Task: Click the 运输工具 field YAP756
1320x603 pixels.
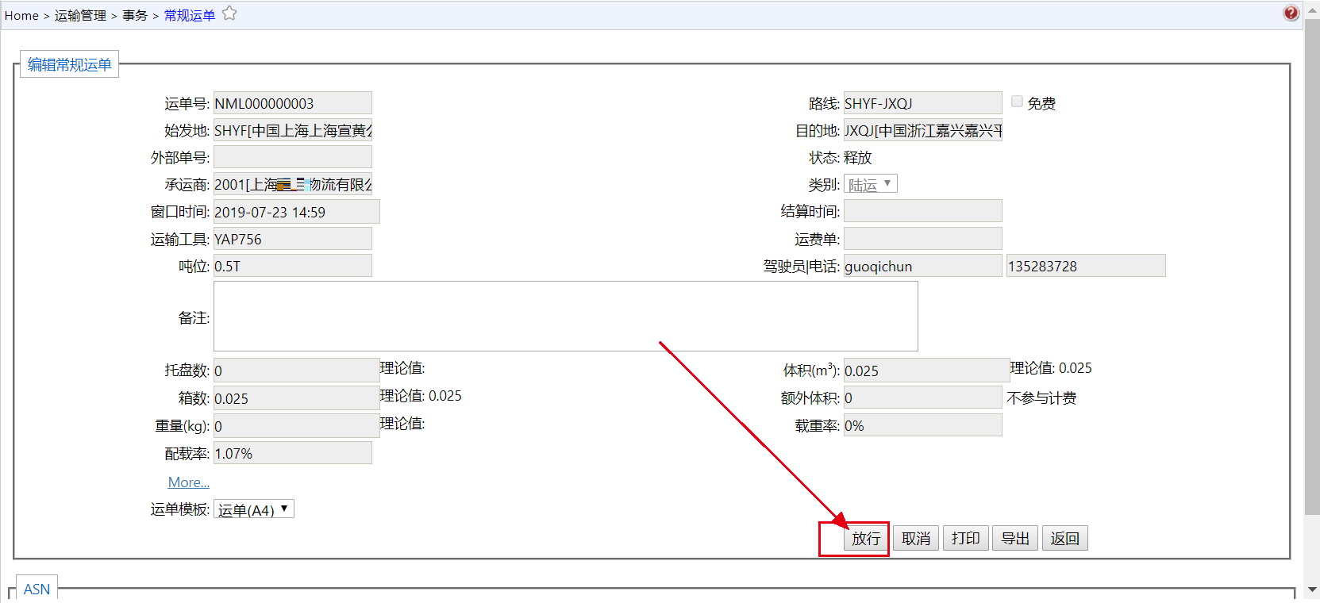Action: point(293,239)
